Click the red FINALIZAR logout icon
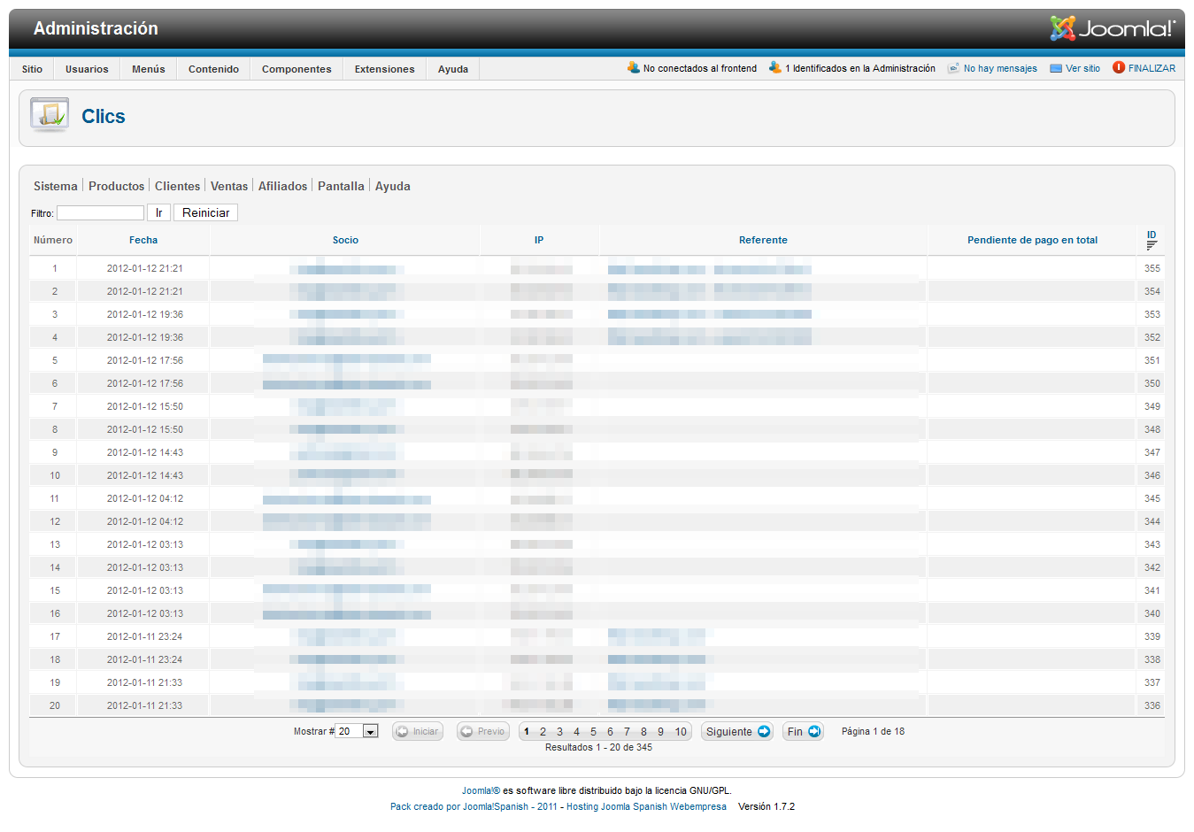This screenshot has width=1194, height=832. click(1119, 67)
